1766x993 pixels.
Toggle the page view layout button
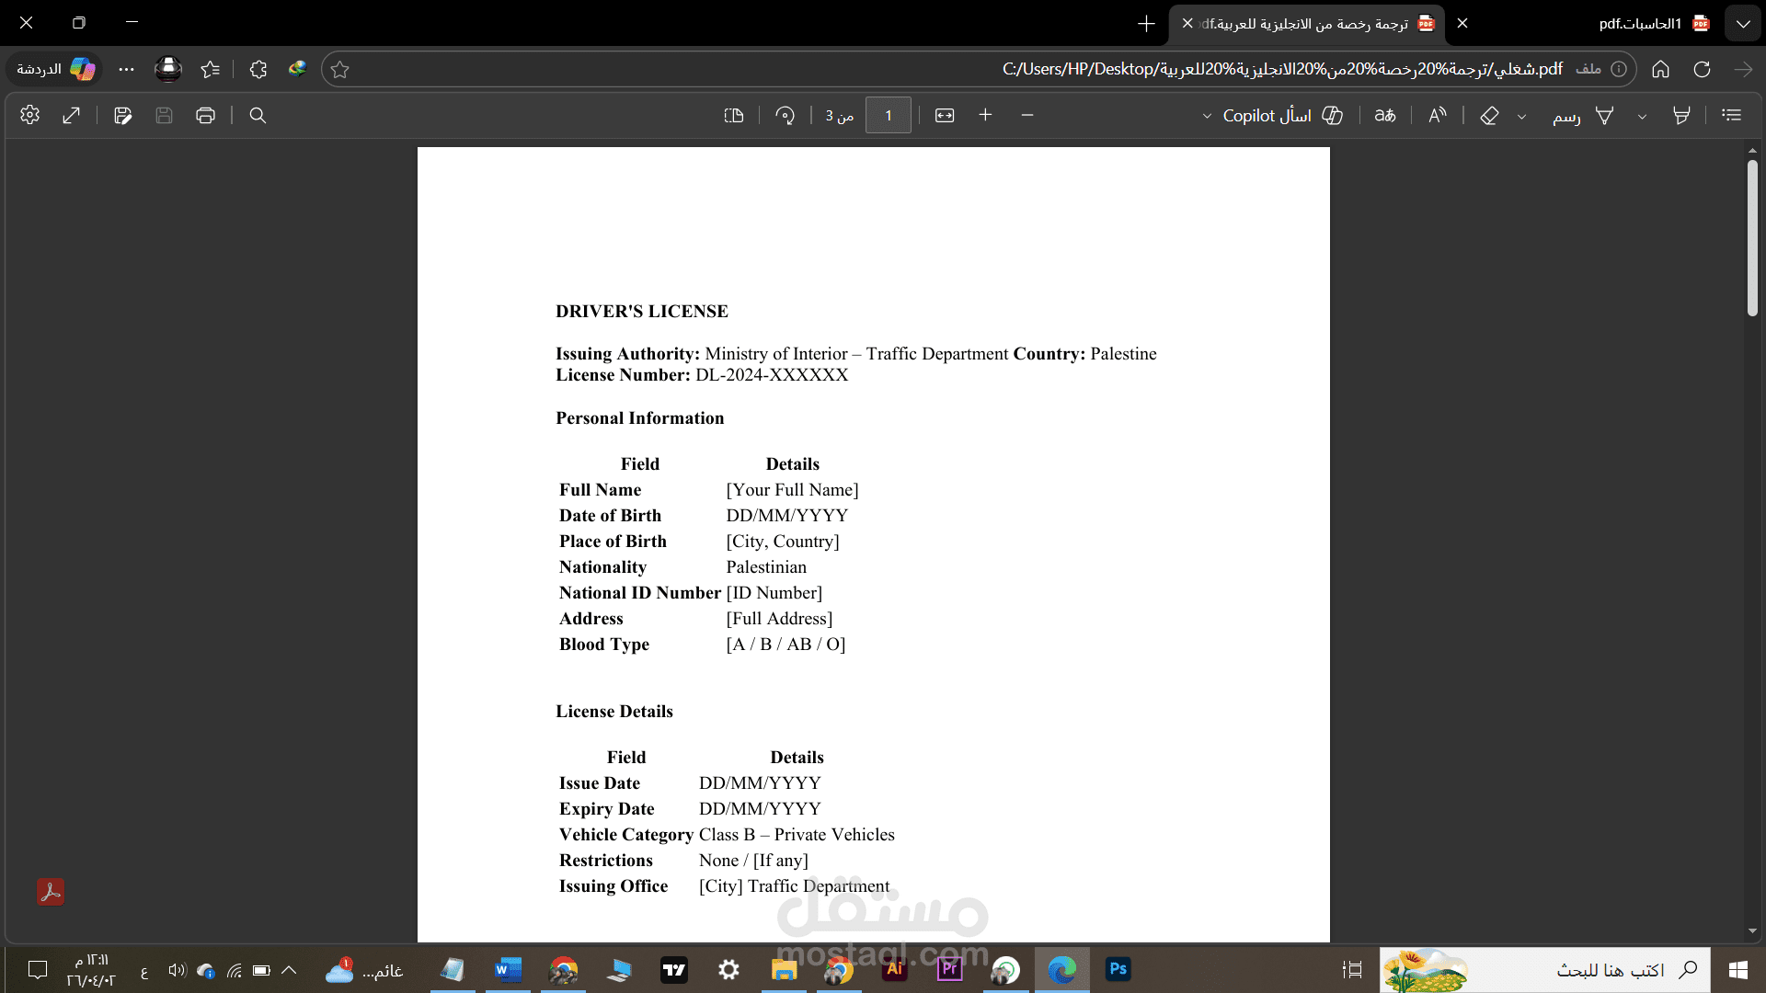coord(733,115)
